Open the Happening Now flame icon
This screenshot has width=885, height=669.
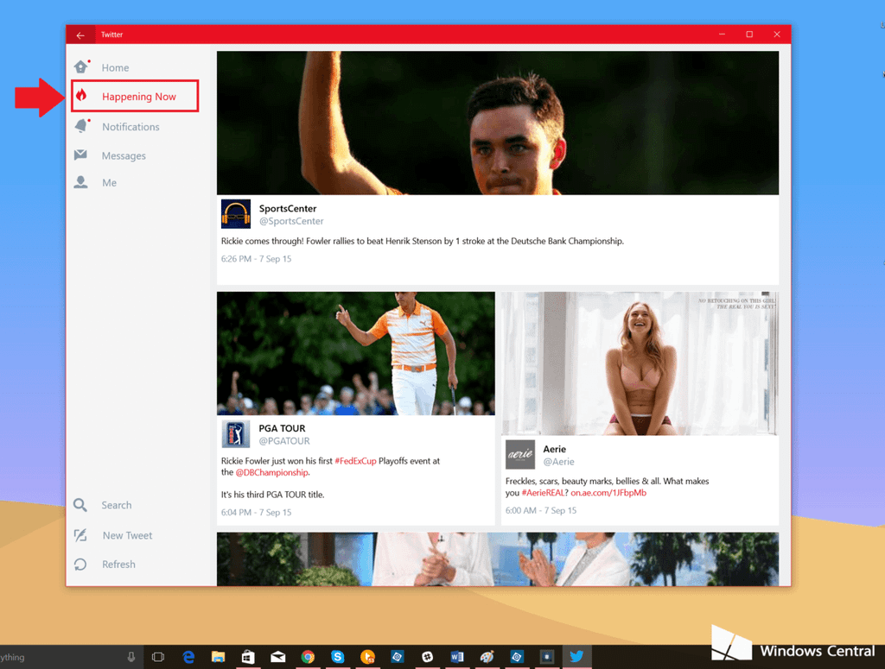pyautogui.click(x=81, y=96)
